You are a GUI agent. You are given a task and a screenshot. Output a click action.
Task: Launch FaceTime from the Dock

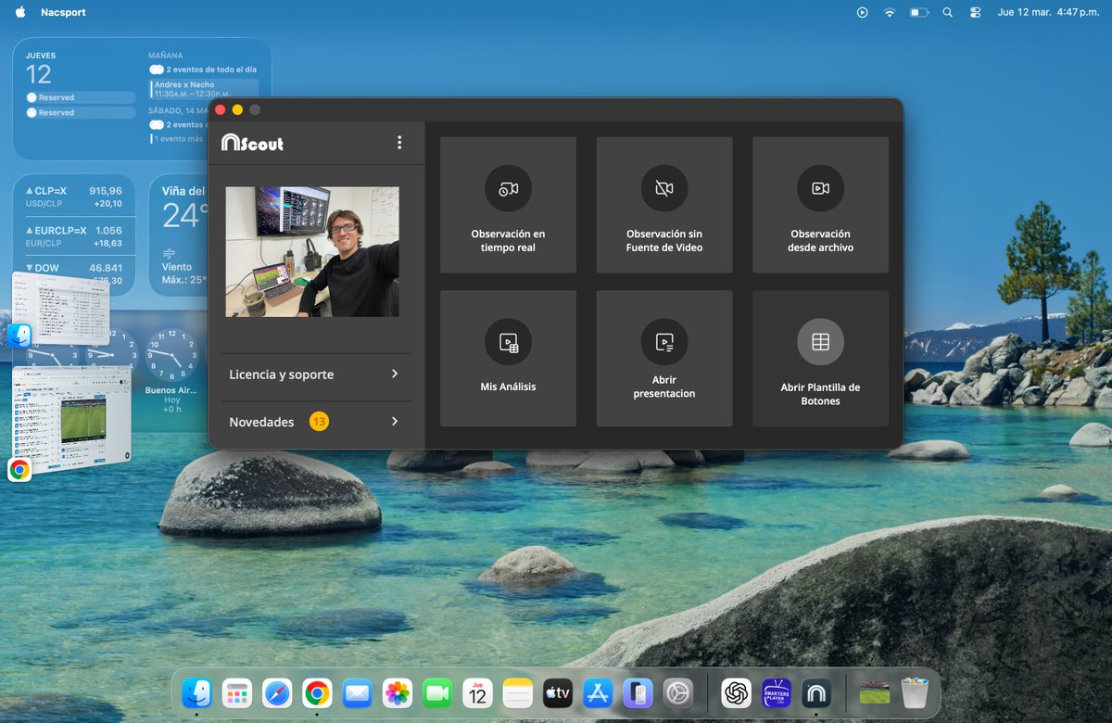[x=437, y=692]
